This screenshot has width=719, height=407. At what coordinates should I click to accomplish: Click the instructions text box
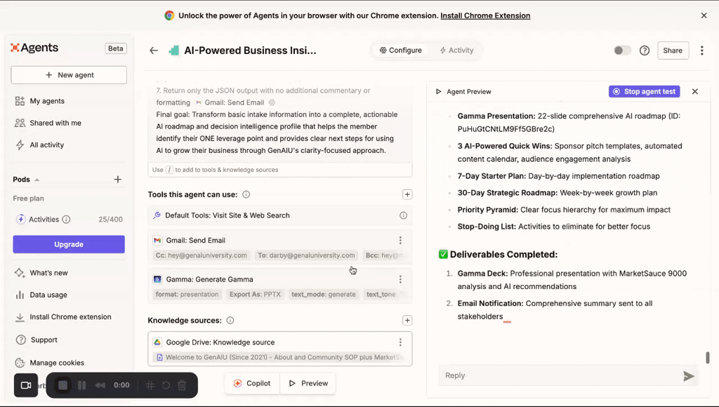click(279, 121)
